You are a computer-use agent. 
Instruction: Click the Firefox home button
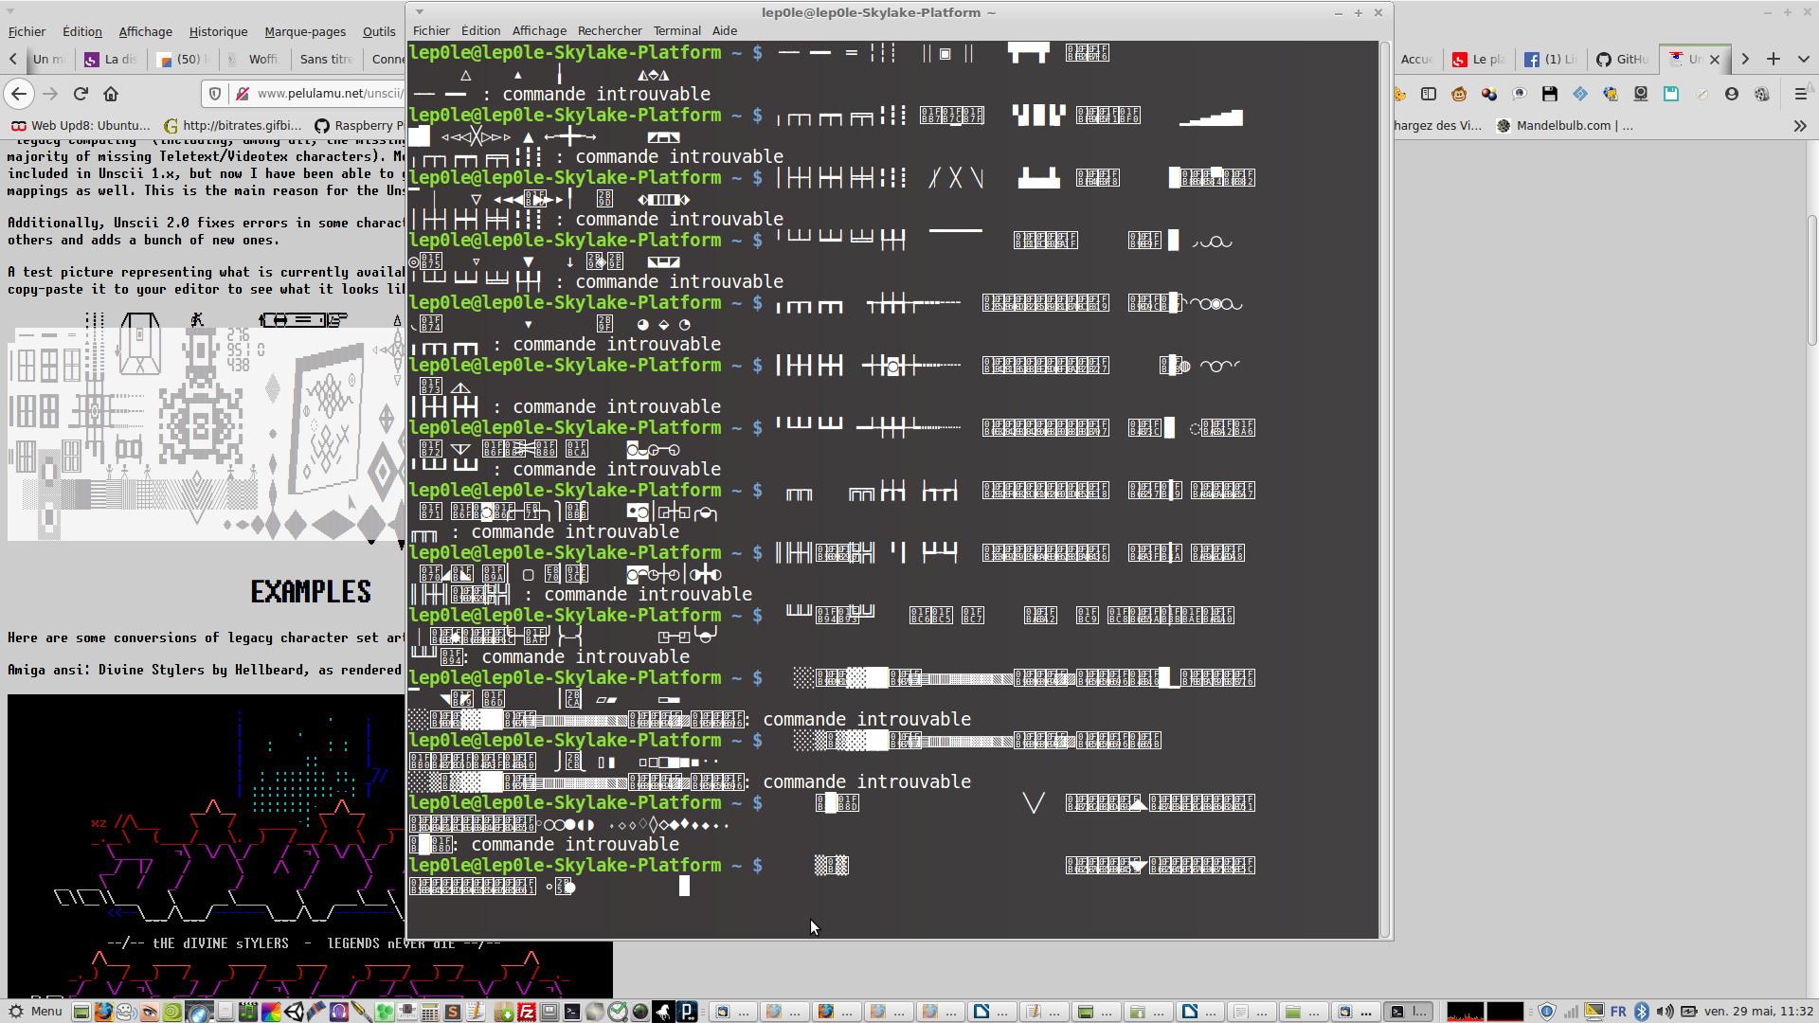pyautogui.click(x=111, y=94)
